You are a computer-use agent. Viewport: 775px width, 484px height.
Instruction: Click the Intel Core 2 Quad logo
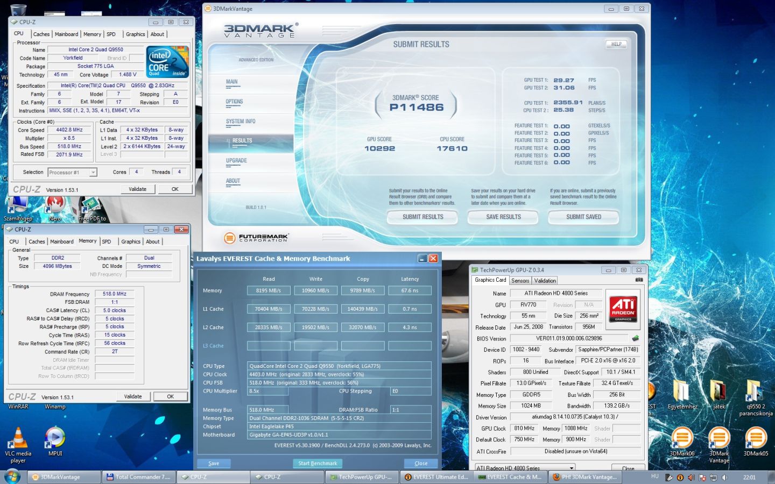coord(167,62)
